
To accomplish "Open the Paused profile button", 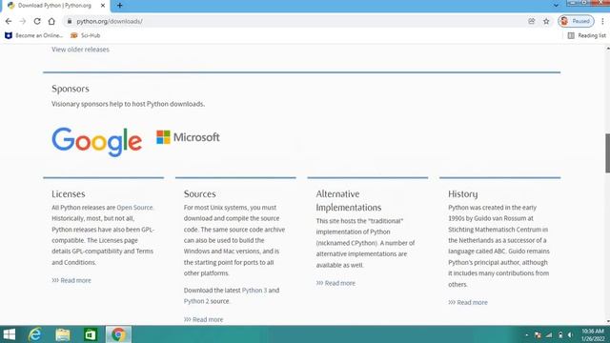I will pyautogui.click(x=576, y=21).
